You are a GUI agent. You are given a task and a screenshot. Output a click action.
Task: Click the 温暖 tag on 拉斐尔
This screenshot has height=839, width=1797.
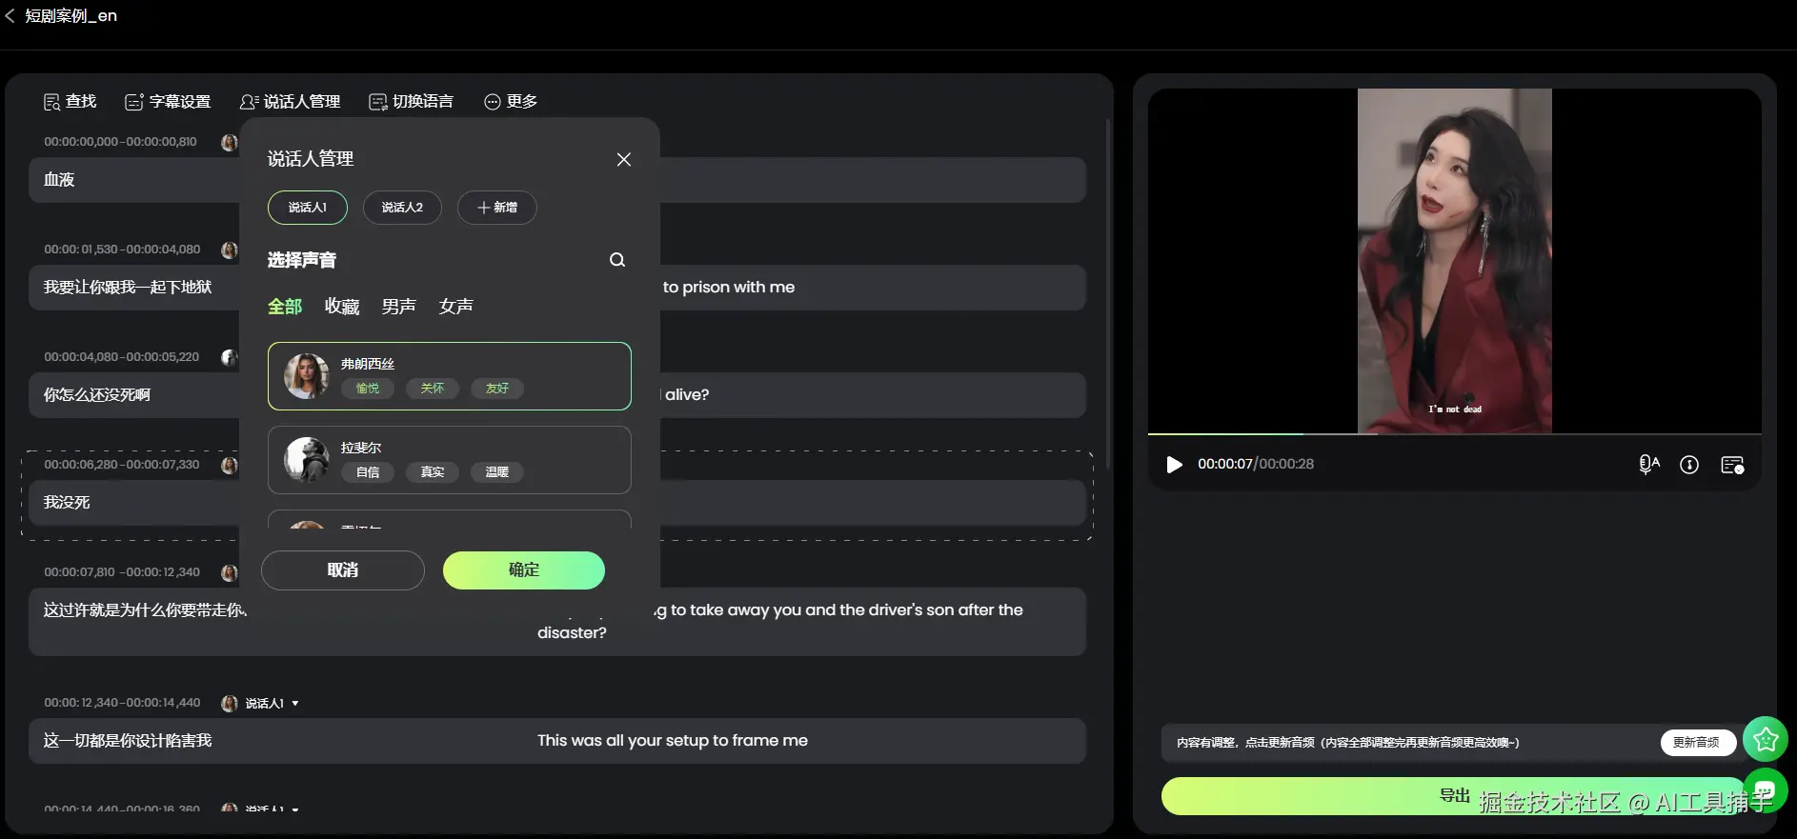497,472
